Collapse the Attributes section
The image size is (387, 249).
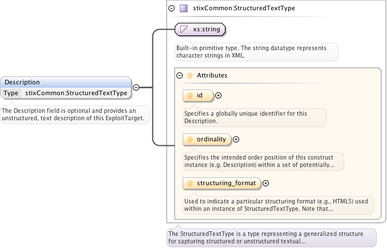point(180,75)
